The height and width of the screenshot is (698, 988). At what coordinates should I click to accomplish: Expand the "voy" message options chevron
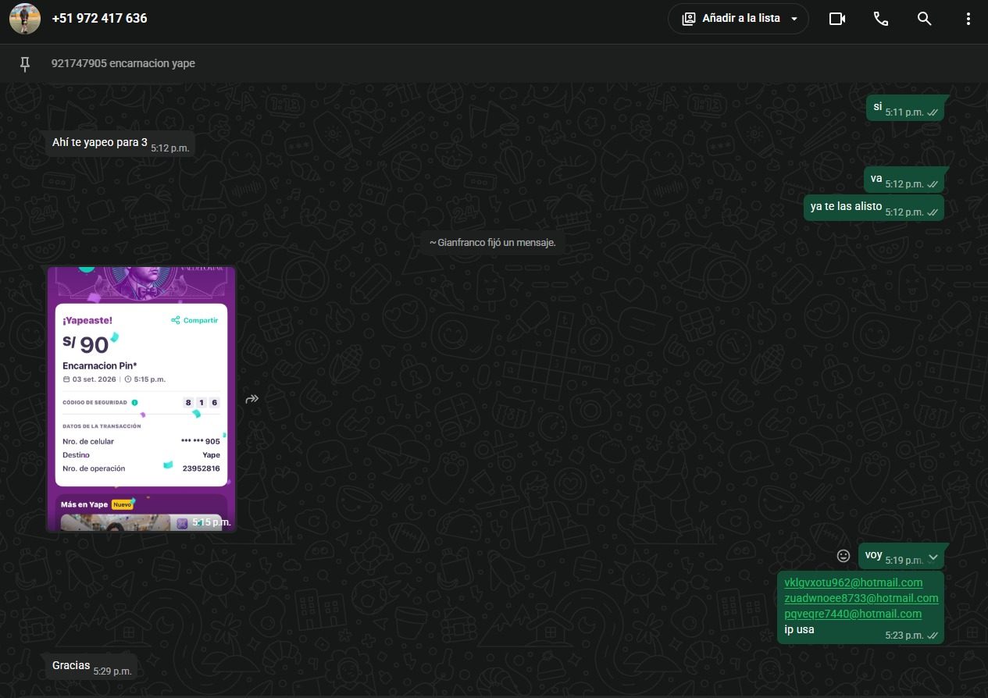point(933,557)
